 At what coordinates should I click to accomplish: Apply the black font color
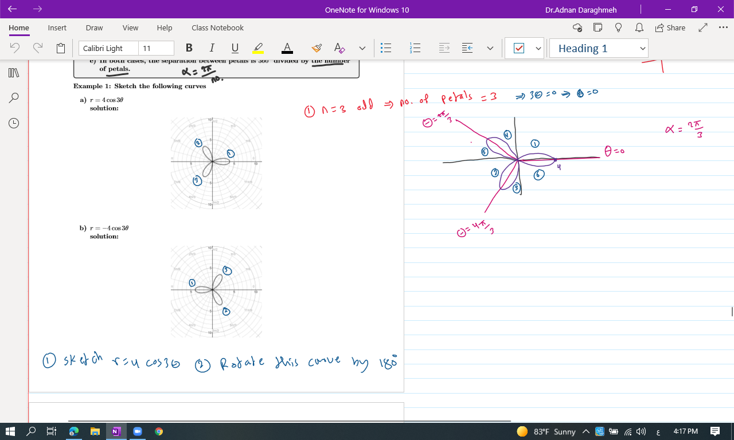pyautogui.click(x=287, y=48)
